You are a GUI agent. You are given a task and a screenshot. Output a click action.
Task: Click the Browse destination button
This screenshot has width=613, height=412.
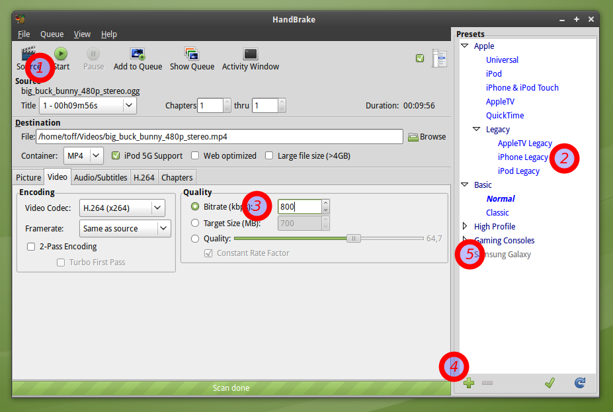[427, 137]
